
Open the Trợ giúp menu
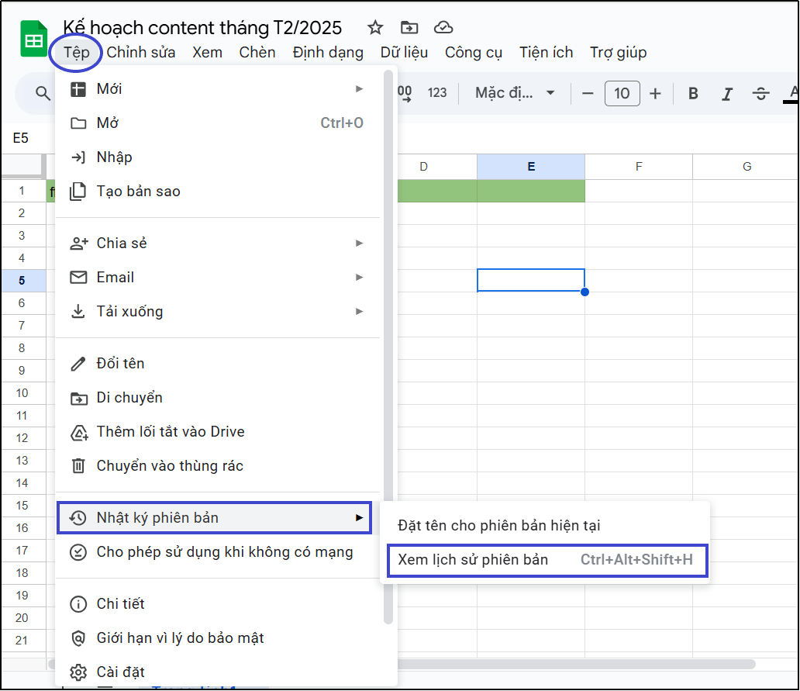(x=619, y=52)
